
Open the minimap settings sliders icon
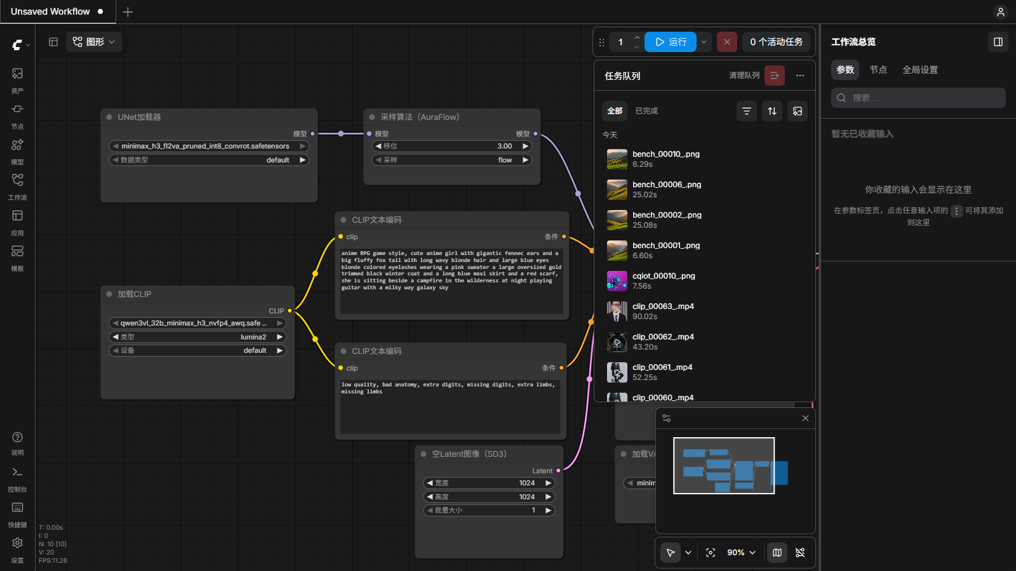tap(666, 418)
